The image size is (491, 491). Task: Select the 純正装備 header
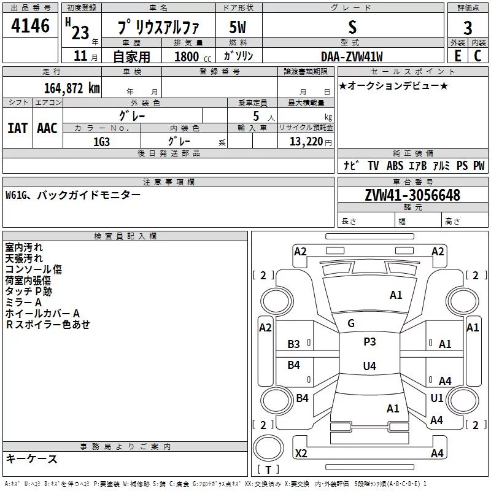[x=412, y=153]
